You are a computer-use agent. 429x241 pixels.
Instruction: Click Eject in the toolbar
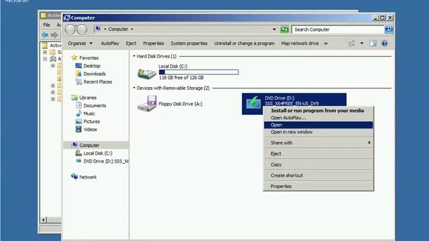pos(131,44)
